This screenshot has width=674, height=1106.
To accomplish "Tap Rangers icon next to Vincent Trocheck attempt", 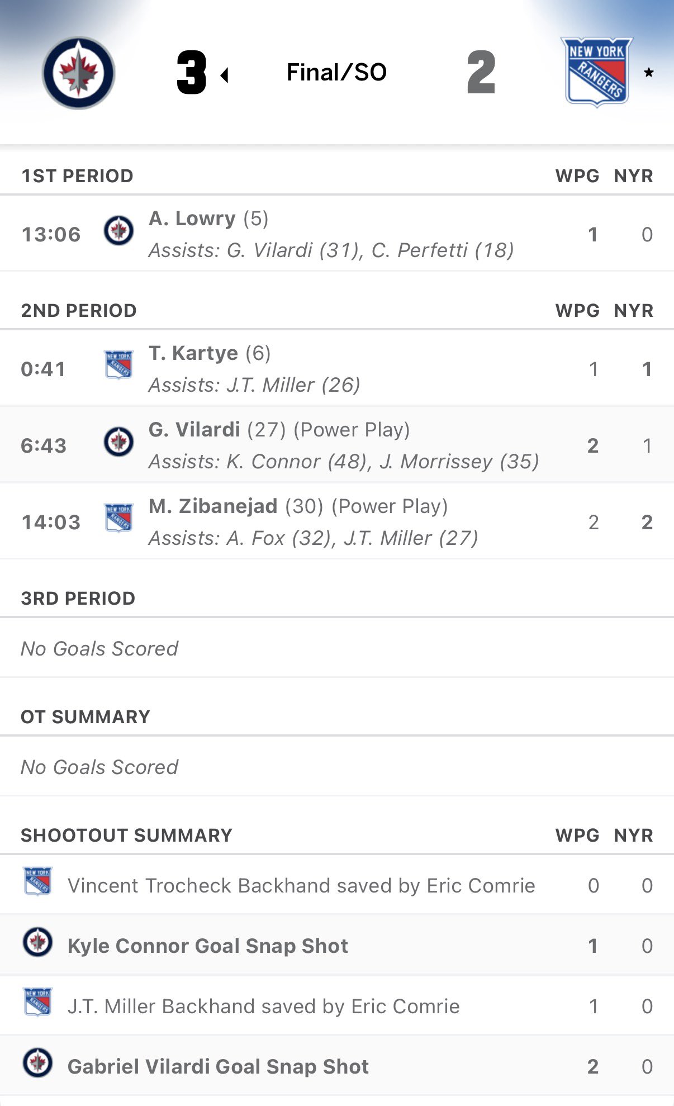I will 37,881.
